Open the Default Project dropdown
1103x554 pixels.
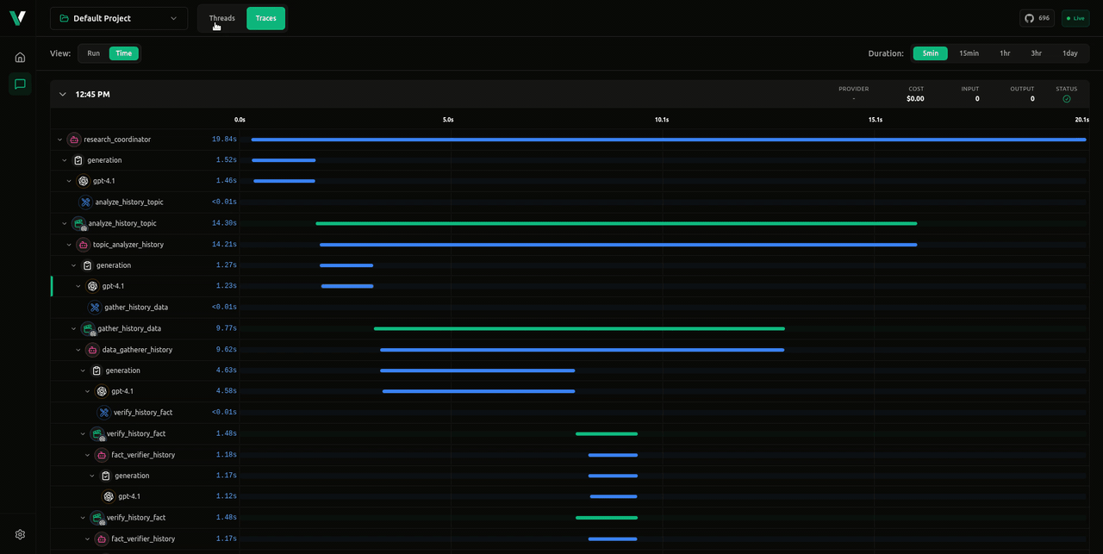tap(118, 17)
